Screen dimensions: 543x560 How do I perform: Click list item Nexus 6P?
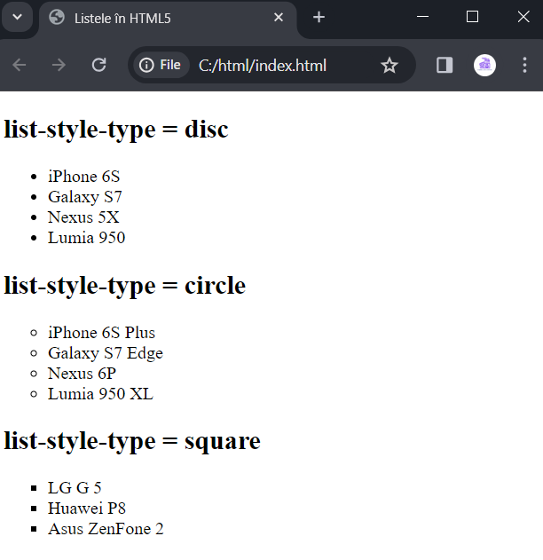pos(83,374)
